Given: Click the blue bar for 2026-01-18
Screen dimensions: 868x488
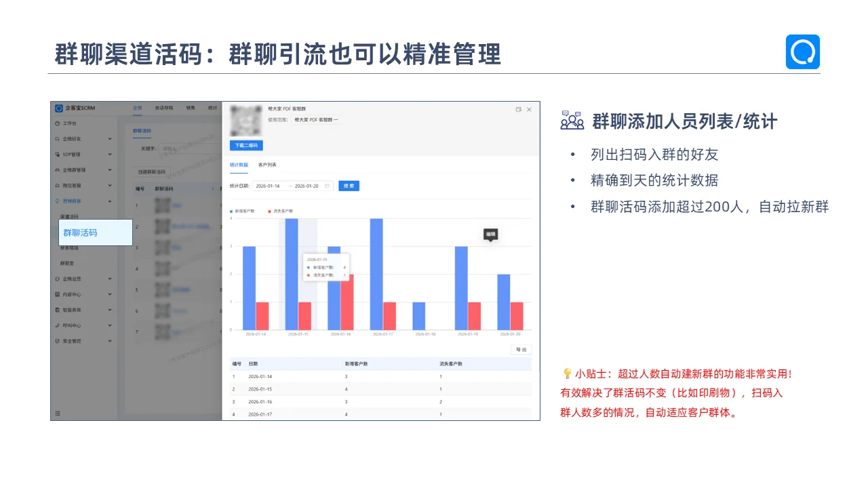Looking at the screenshot, I should 418,316.
